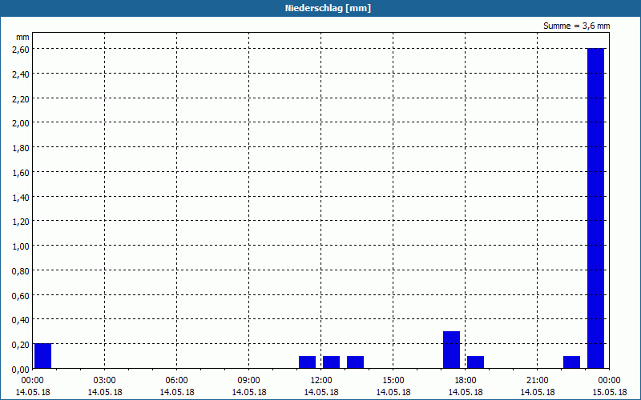This screenshot has width=641, height=400.
Task: Click the 18:00 time label
Action: tap(466, 381)
